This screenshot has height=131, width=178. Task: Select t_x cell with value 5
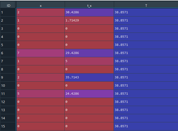[89, 61]
